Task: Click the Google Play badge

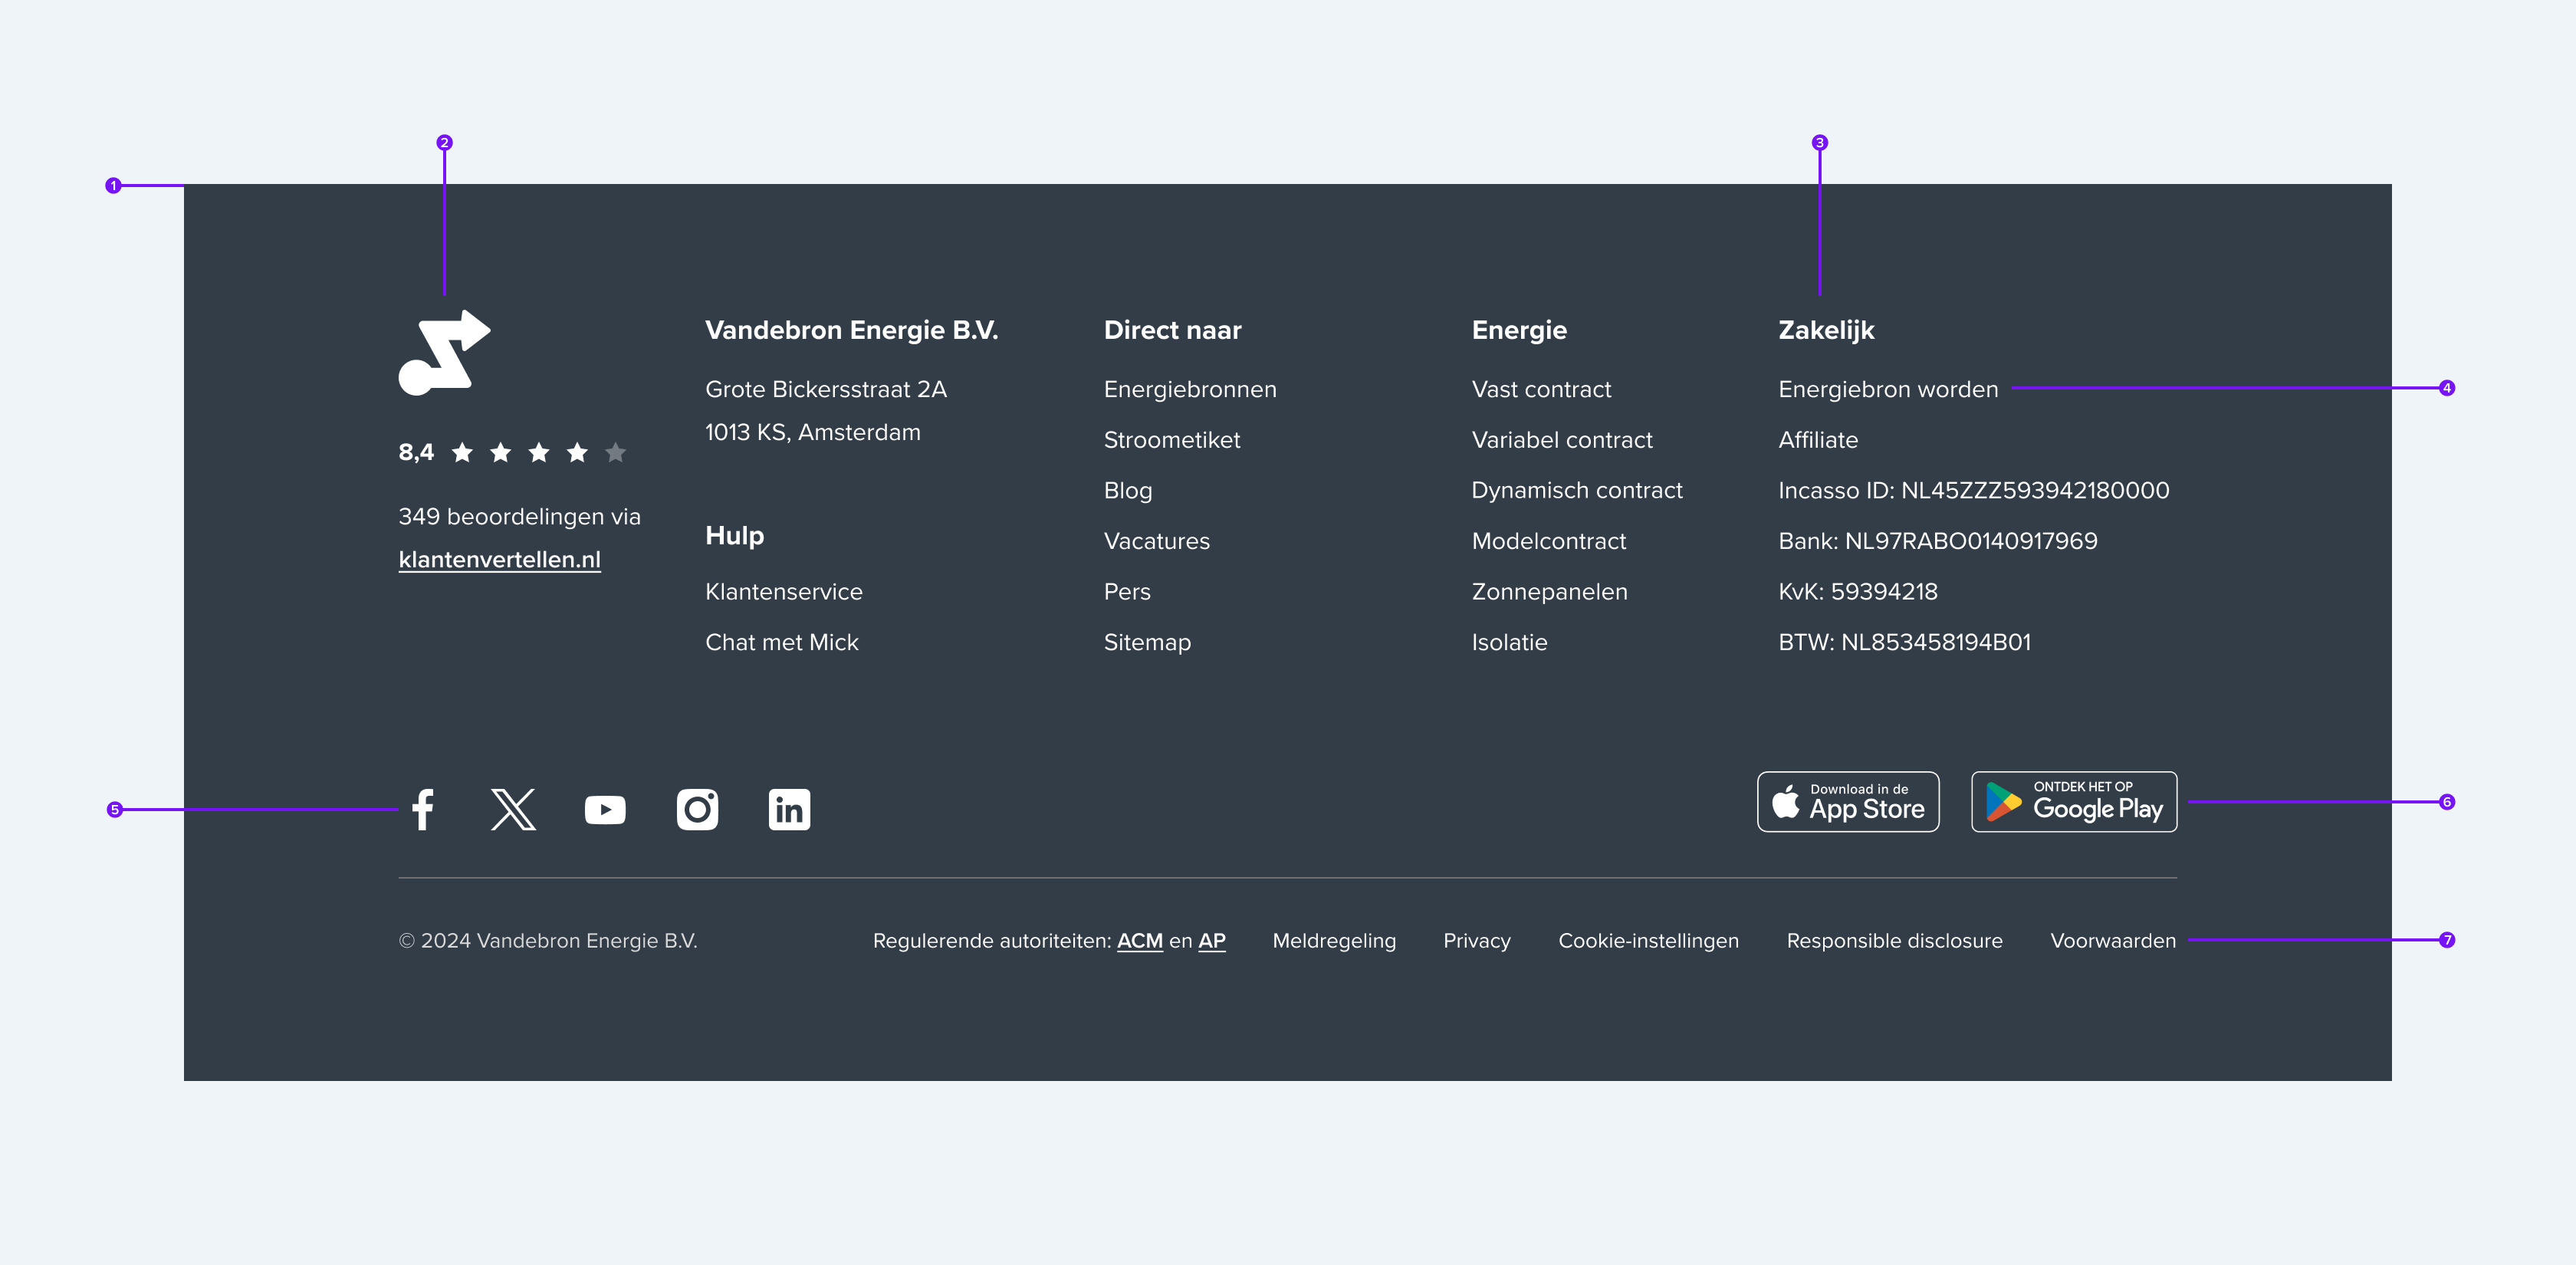Action: (x=2074, y=801)
